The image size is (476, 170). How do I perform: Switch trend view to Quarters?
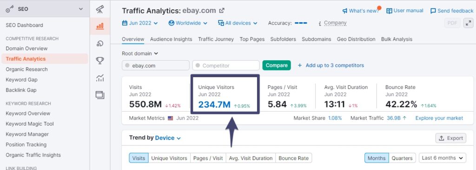pos(402,158)
